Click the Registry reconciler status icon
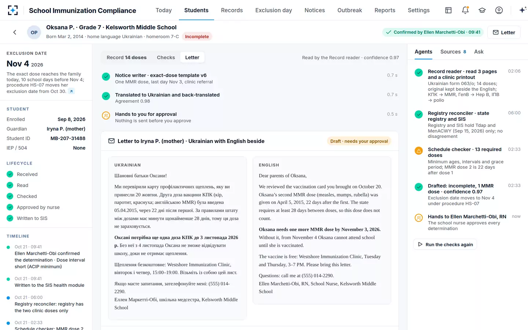The width and height of the screenshot is (528, 330). point(419,114)
